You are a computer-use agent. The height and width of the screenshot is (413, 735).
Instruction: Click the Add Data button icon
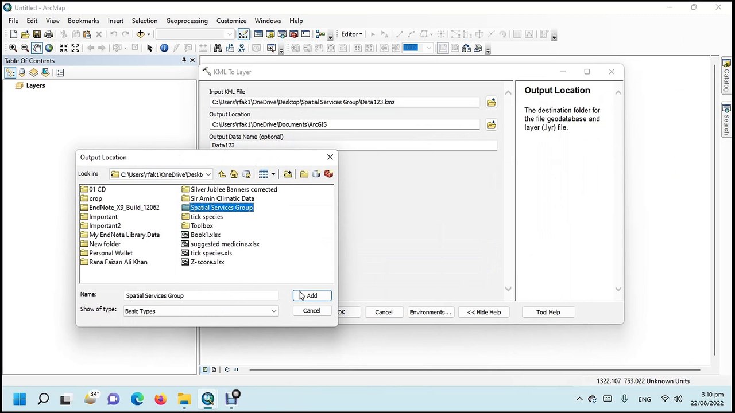(140, 34)
